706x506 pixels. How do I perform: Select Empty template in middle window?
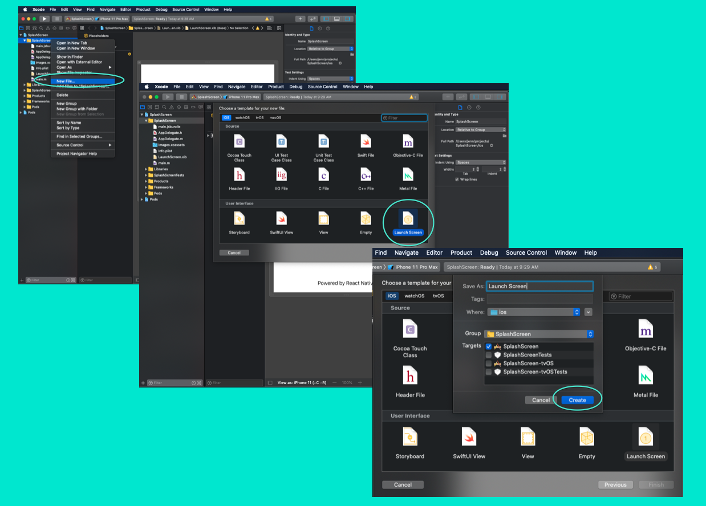366,222
